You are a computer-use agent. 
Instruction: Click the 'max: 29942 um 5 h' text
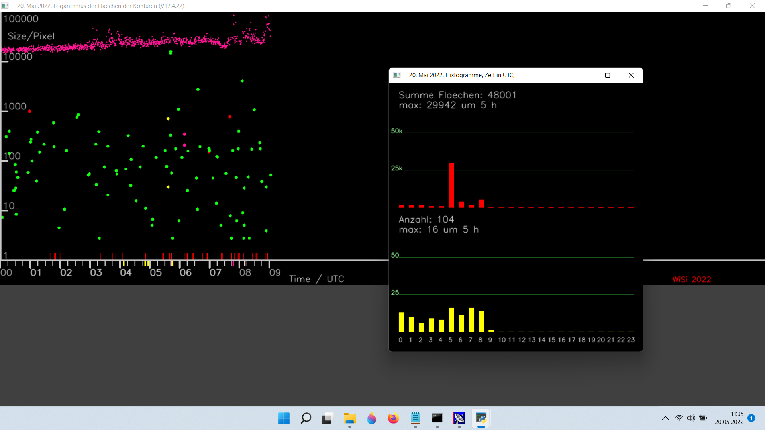(x=448, y=105)
